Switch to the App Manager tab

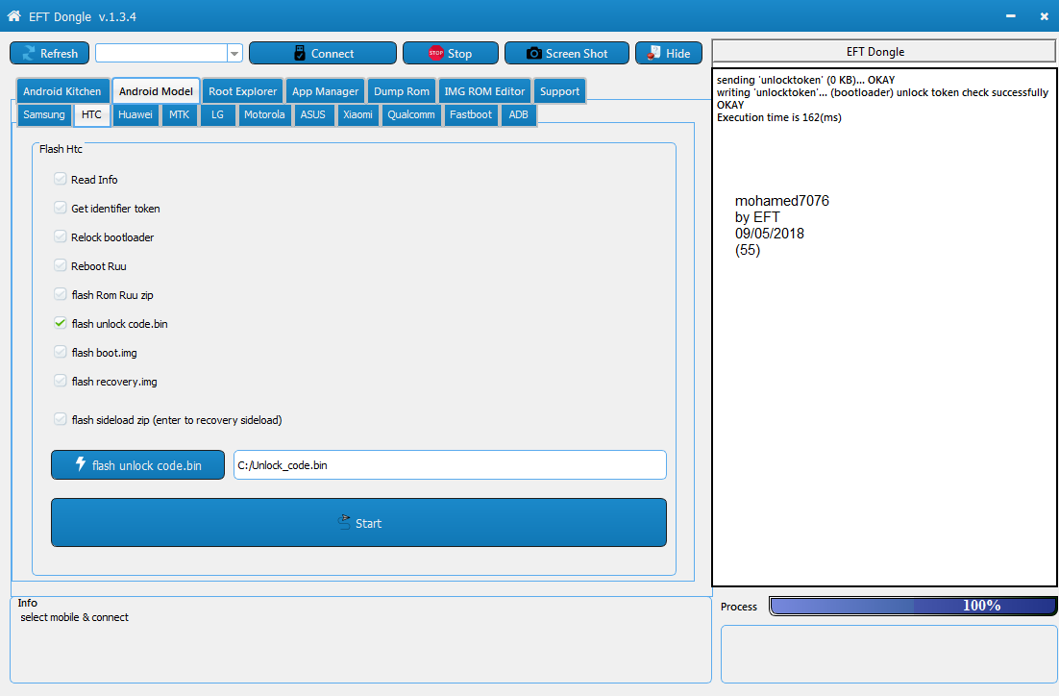pos(325,91)
